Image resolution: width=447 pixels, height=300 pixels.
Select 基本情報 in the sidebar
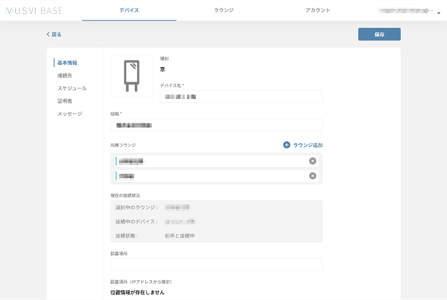[x=67, y=63]
